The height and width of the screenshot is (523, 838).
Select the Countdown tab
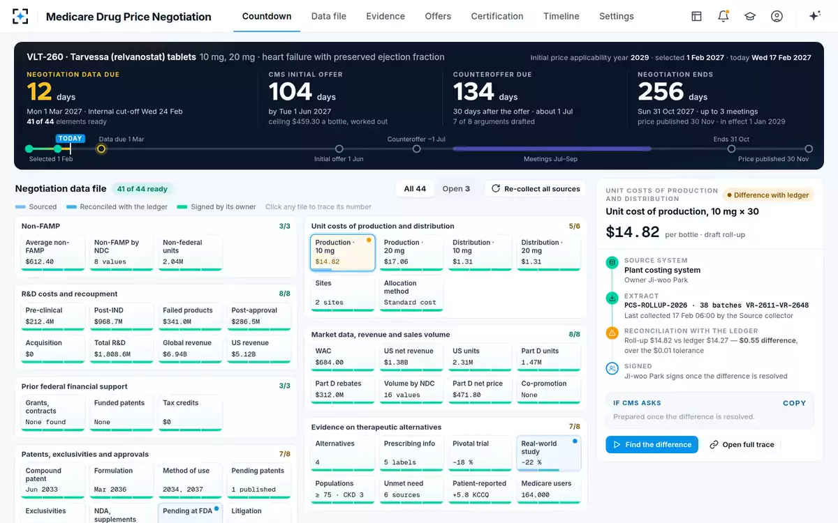click(x=267, y=16)
